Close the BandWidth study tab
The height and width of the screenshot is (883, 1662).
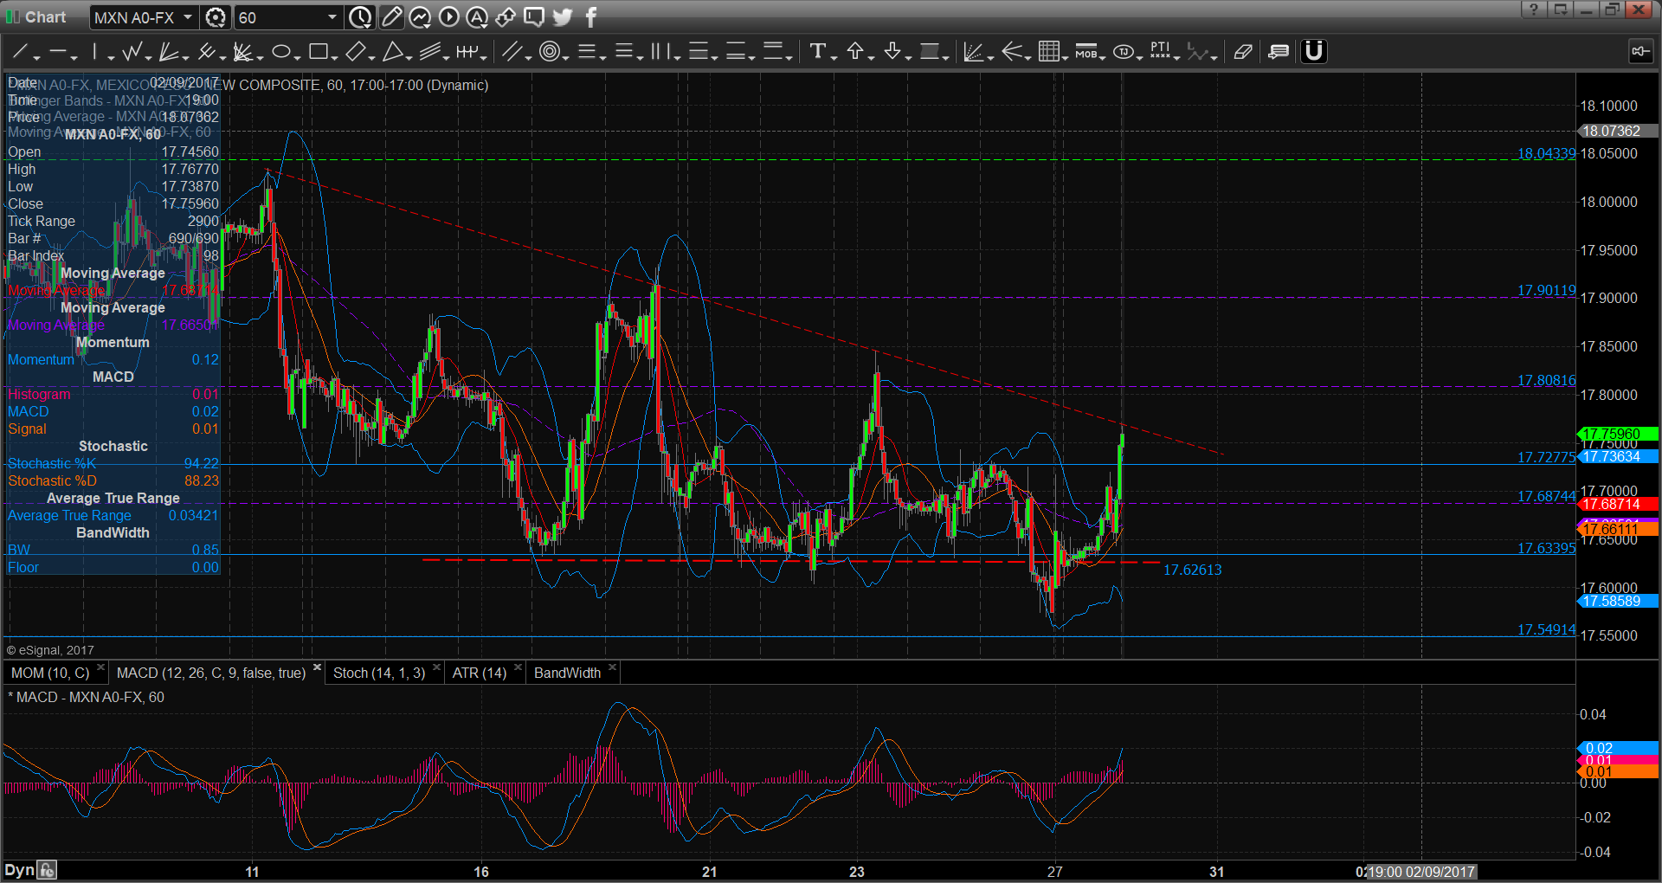point(612,667)
